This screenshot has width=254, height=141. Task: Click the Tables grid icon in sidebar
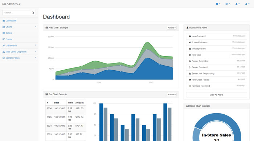coord(4,33)
